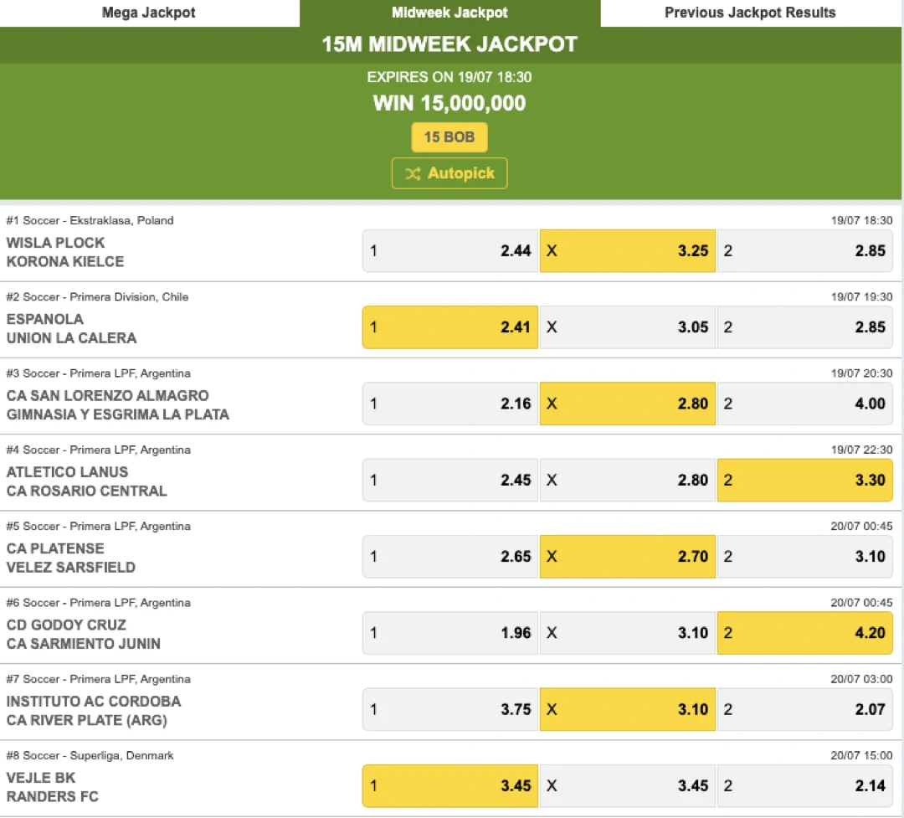
Task: Select home win 2.16 for San Lorenzo
Action: (x=449, y=404)
